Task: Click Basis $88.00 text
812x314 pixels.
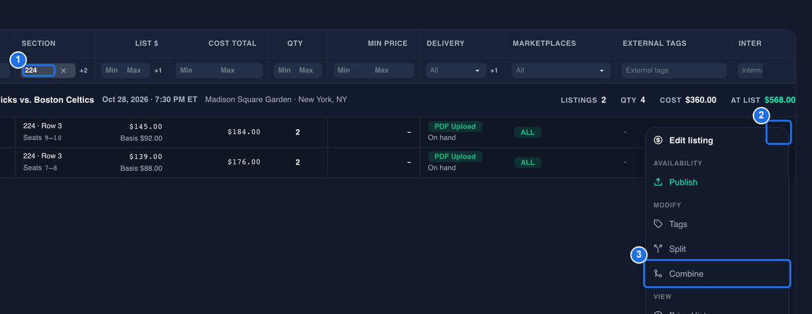Action: [x=141, y=168]
